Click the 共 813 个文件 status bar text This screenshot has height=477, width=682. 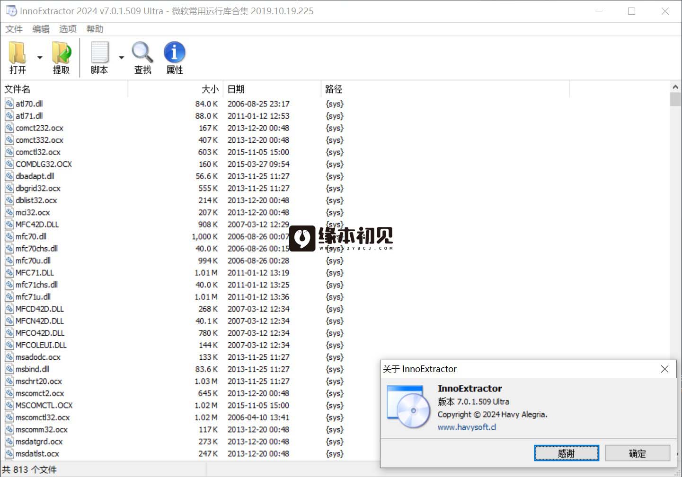pos(29,469)
